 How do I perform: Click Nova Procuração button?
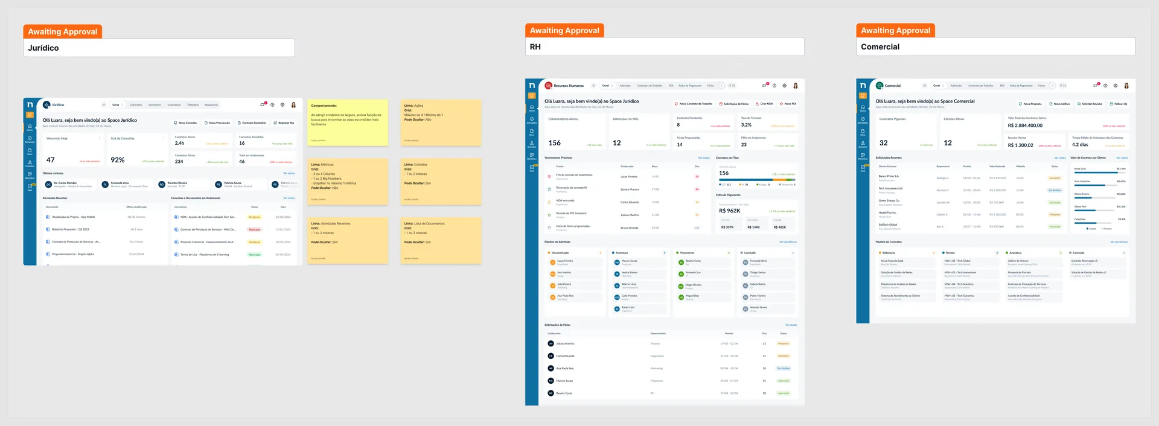pos(217,123)
